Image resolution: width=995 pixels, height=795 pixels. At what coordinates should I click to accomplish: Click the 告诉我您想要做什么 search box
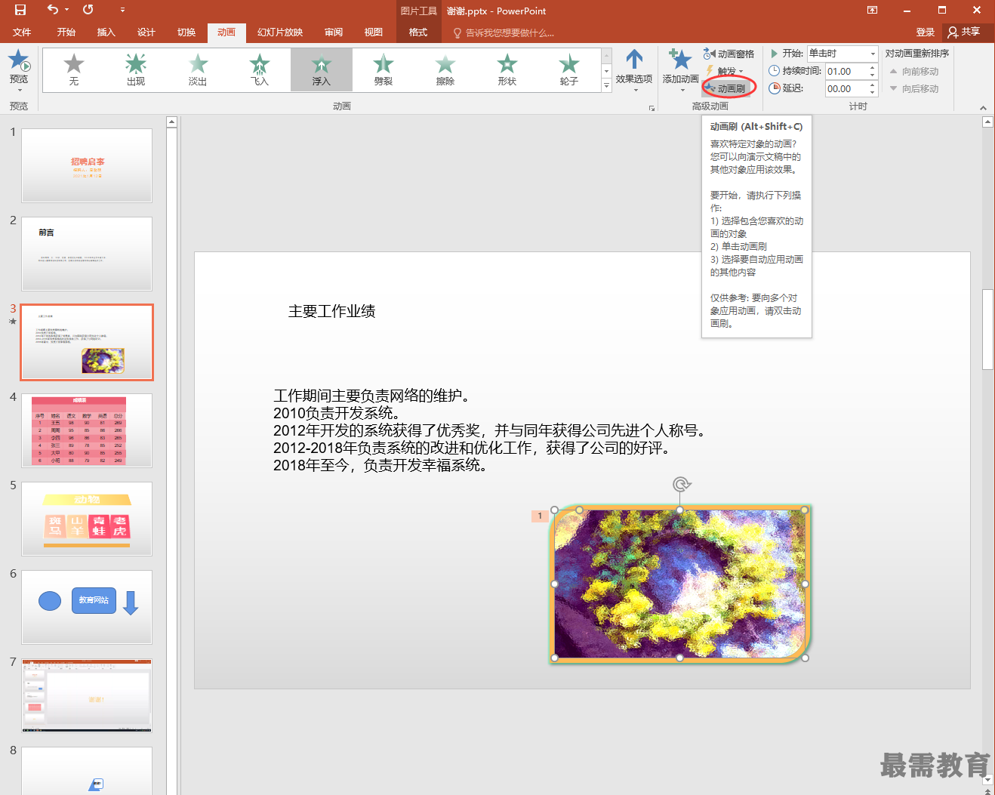tap(504, 32)
